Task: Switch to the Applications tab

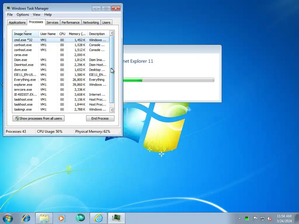Action: click(x=17, y=22)
